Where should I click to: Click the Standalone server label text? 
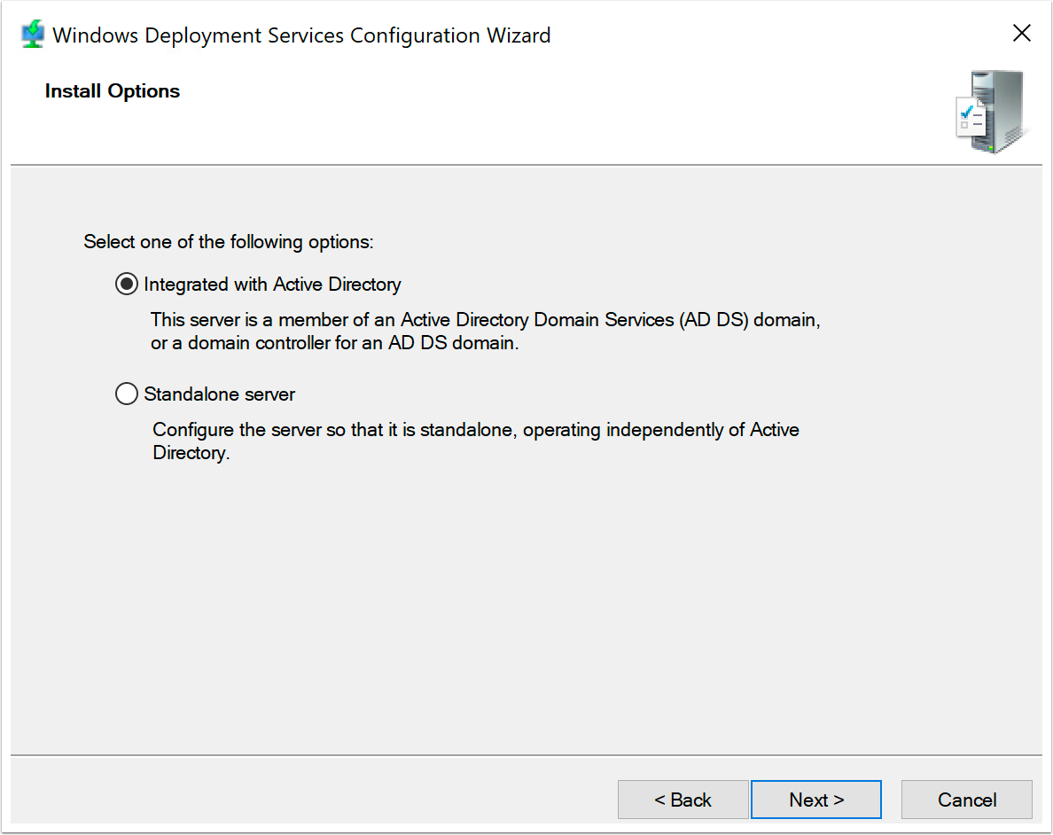(x=220, y=393)
